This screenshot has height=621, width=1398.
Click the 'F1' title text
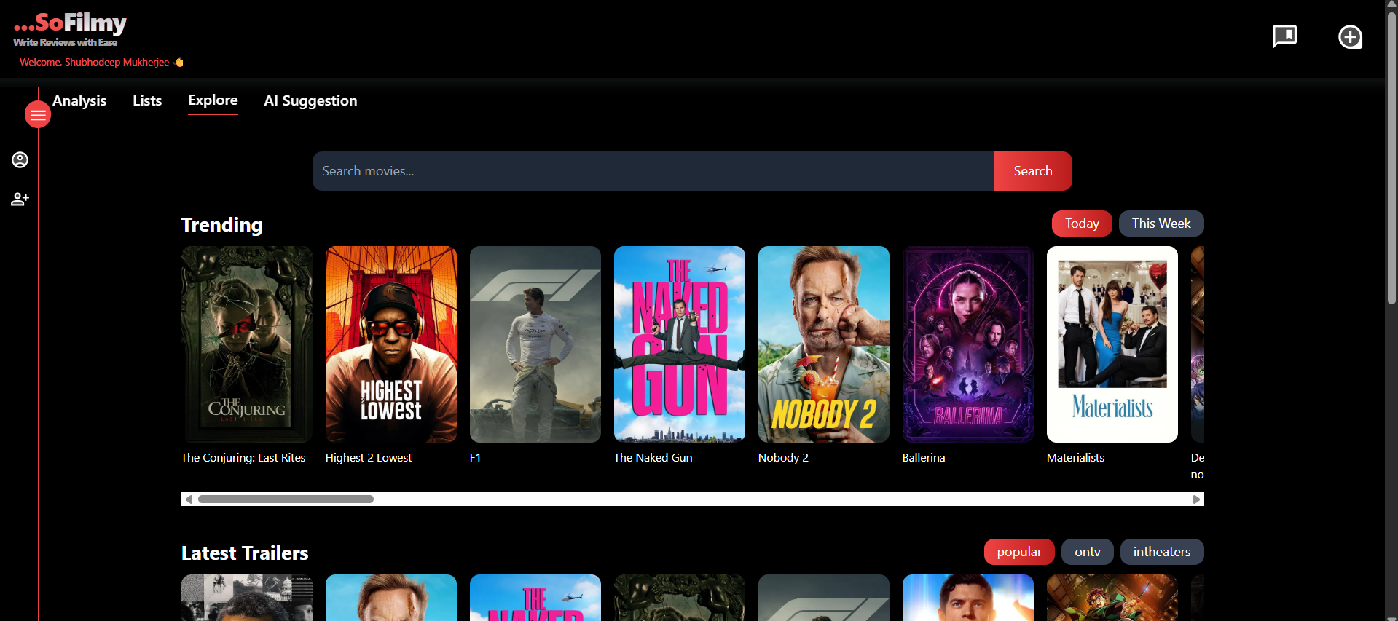[x=475, y=458]
